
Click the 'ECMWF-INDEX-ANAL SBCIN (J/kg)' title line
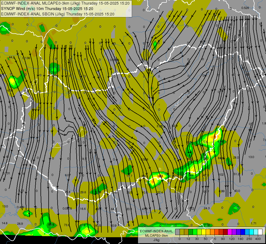pos(58,14)
